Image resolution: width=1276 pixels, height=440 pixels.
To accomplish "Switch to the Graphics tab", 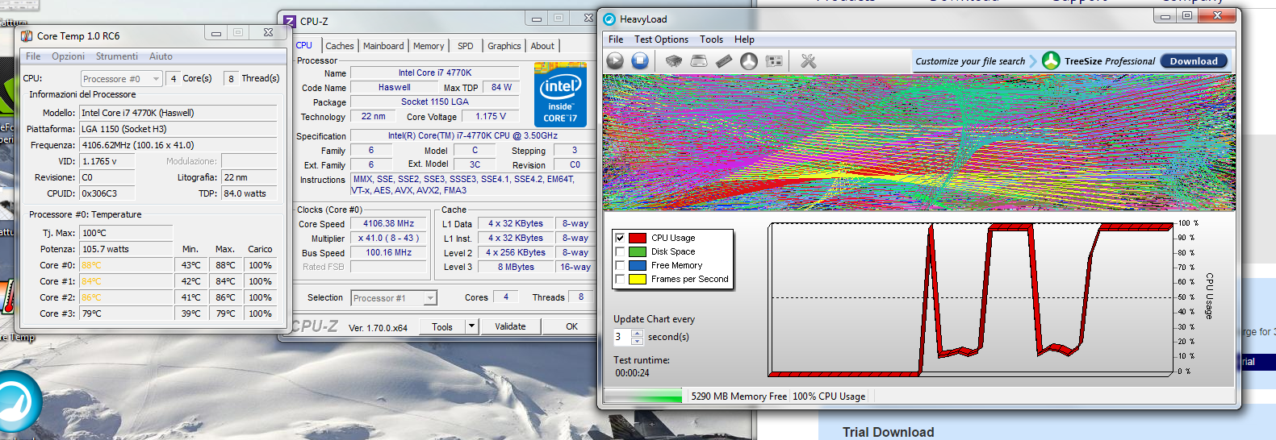I will point(504,46).
